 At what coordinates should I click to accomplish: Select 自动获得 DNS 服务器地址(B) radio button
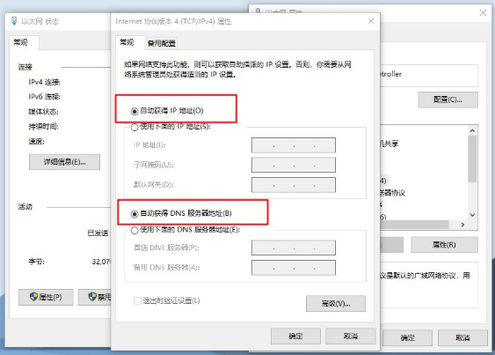(135, 214)
